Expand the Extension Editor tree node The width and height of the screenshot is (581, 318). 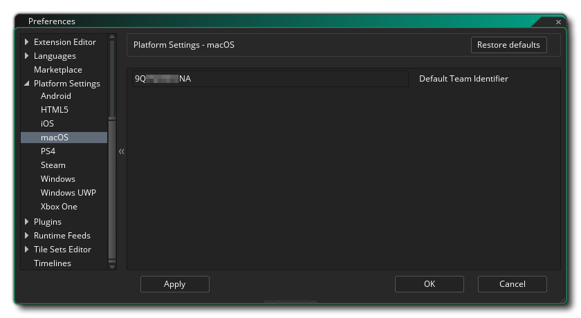click(x=27, y=42)
